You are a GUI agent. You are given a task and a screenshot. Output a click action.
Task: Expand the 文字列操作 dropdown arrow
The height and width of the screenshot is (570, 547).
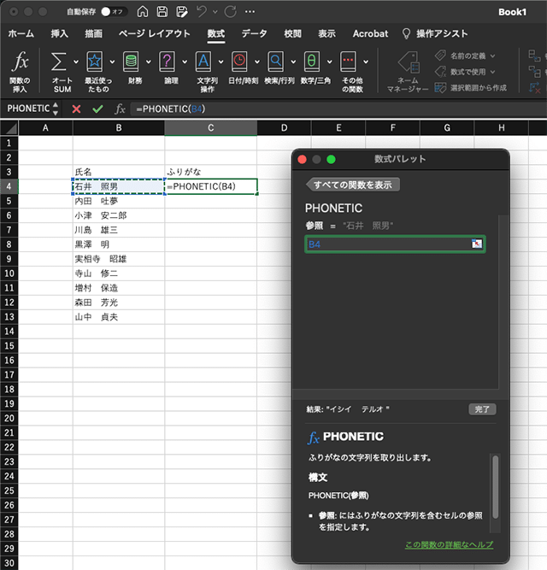tap(221, 62)
